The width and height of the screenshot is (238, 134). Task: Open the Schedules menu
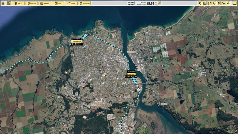click(84, 3)
